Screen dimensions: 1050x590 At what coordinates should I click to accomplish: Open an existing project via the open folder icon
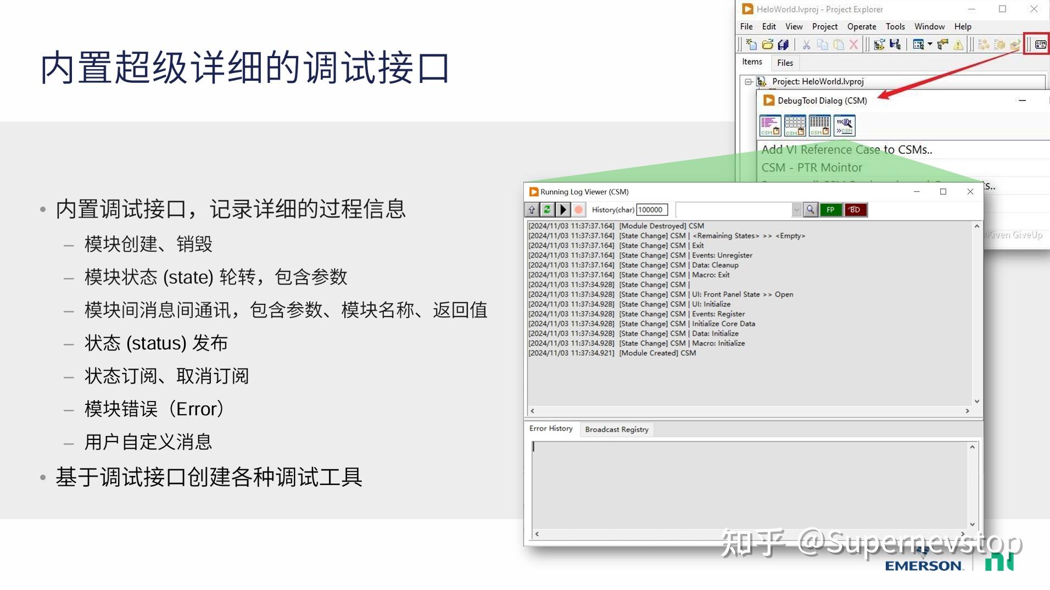pos(767,44)
